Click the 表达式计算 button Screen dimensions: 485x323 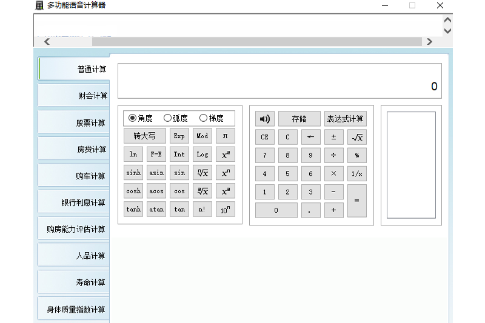click(345, 119)
